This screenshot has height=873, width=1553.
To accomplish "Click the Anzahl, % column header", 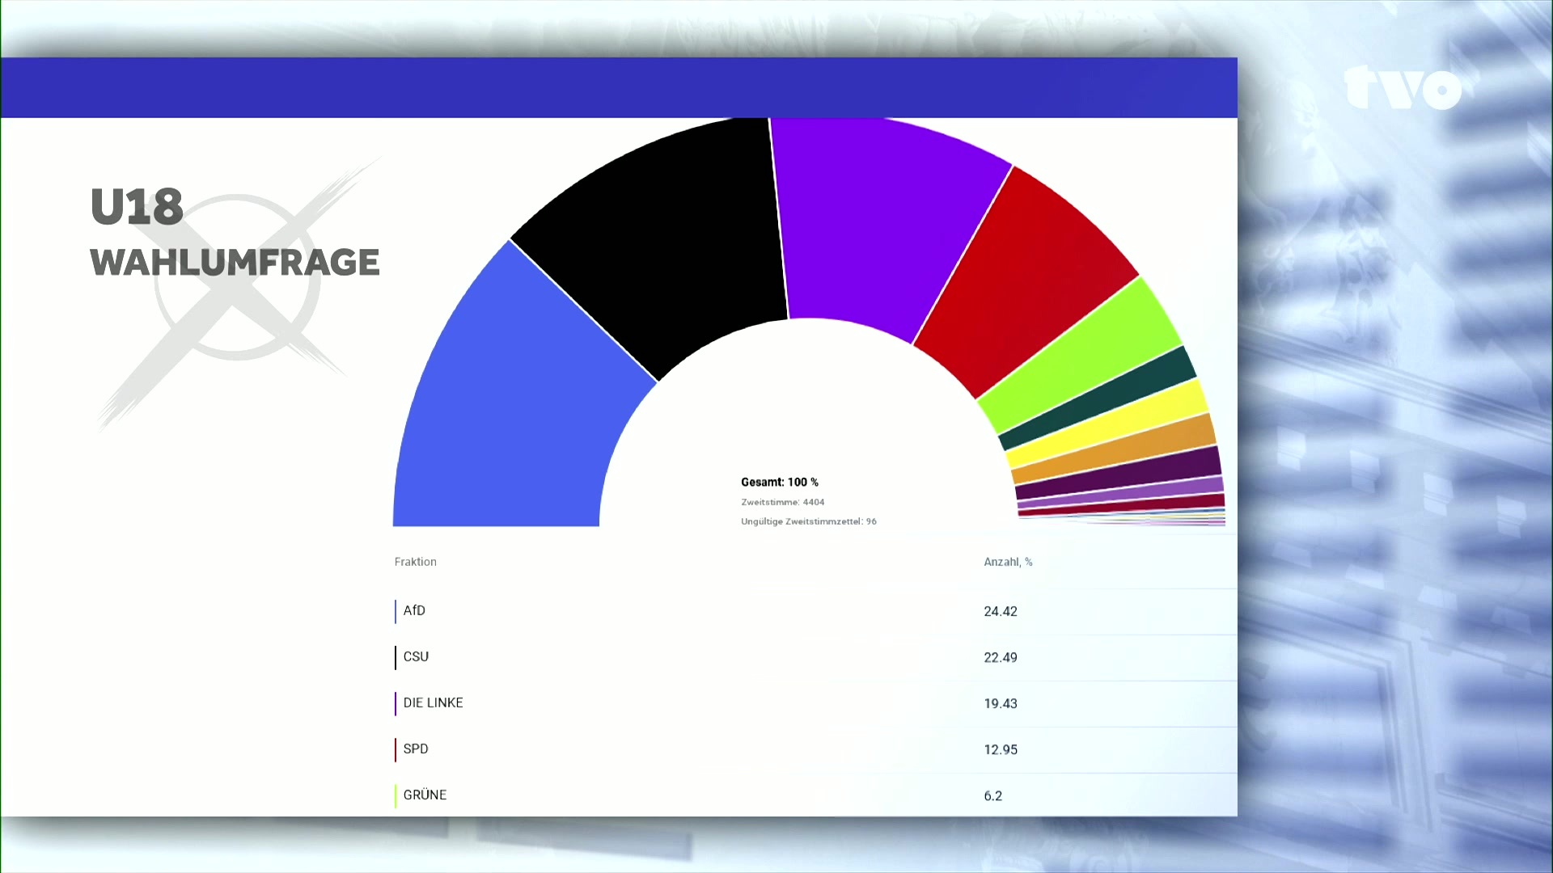I will pos(1008,562).
